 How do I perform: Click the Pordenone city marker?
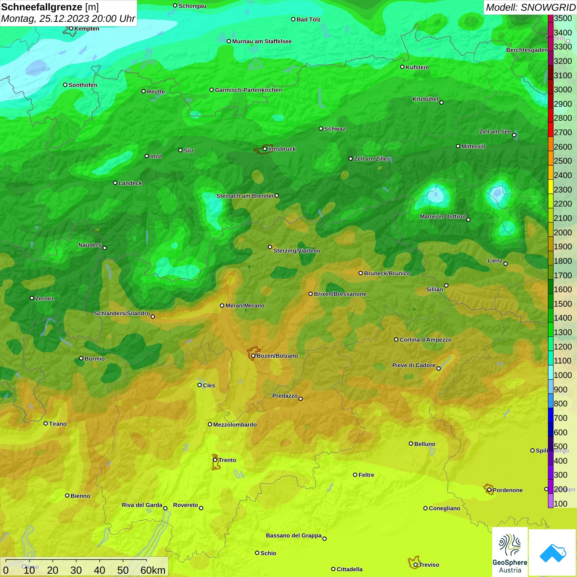point(489,490)
